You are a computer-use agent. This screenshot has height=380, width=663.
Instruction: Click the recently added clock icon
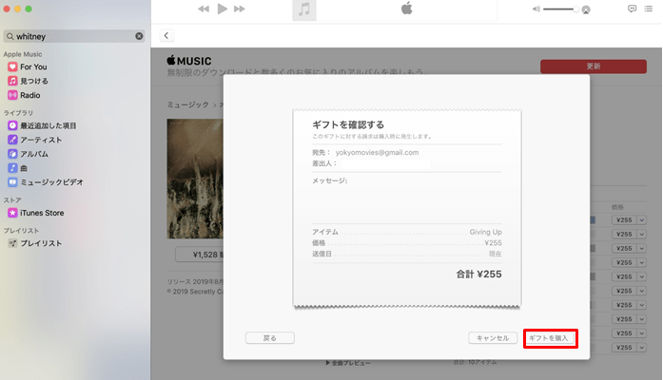(x=12, y=125)
